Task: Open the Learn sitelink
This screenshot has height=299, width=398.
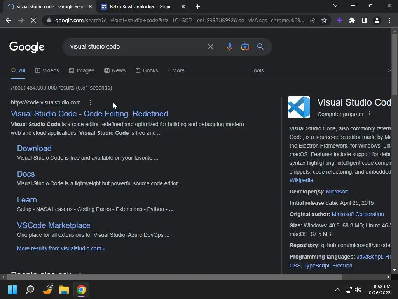Action: tap(27, 200)
